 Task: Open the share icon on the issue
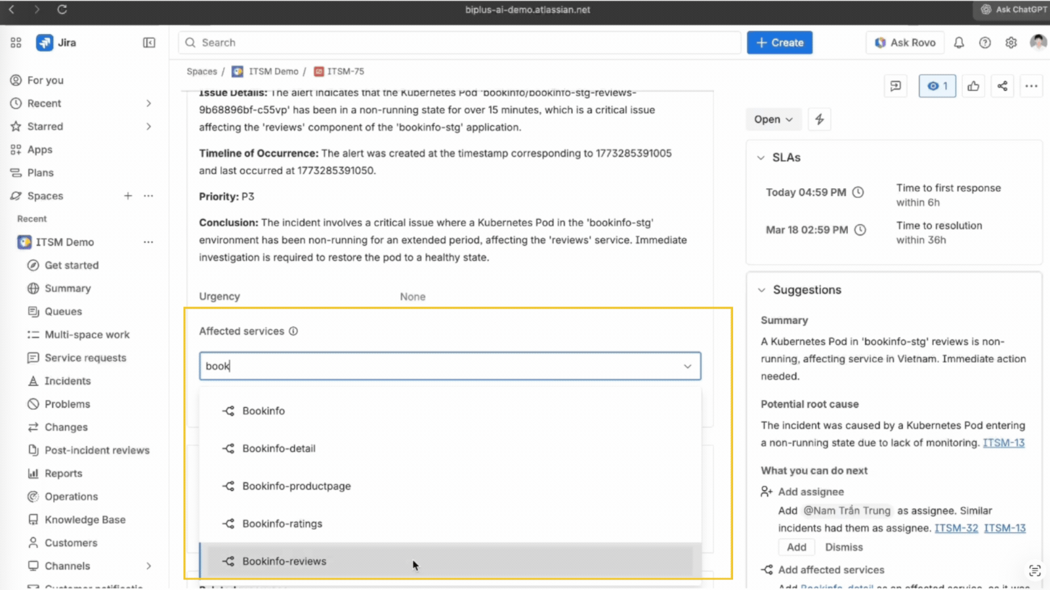click(1002, 86)
